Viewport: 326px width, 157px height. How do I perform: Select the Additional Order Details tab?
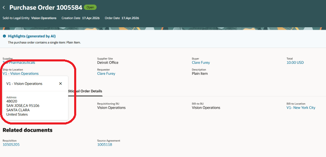pyautogui.click(x=85, y=91)
